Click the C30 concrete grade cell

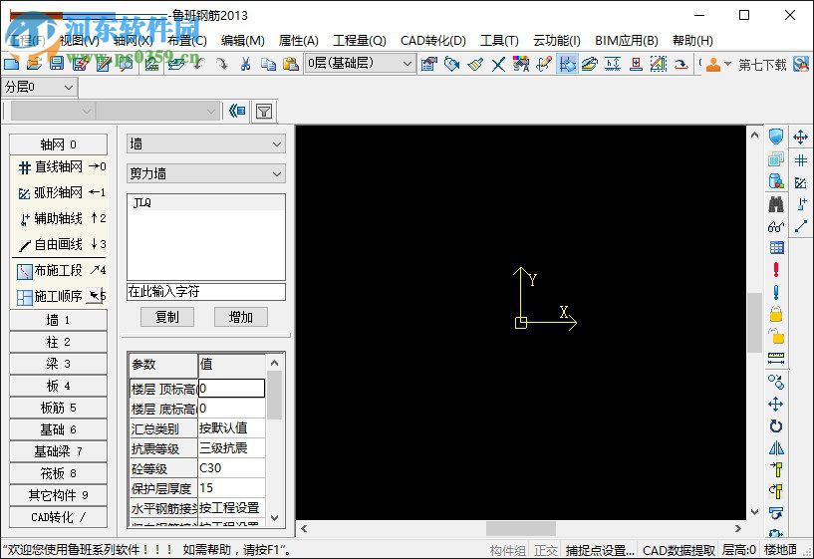231,467
